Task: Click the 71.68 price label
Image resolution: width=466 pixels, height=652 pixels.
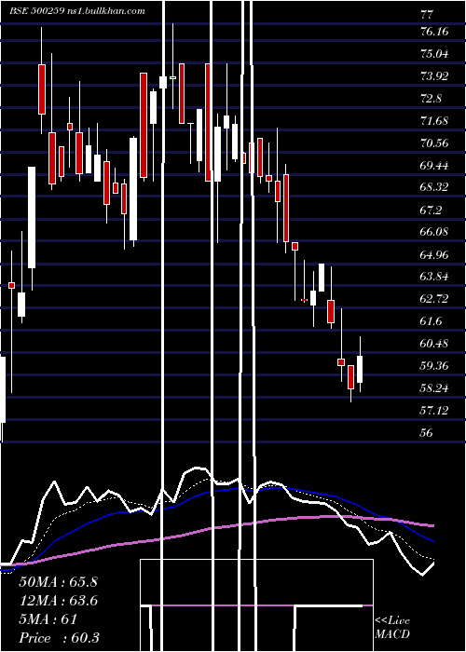Action: coord(434,121)
